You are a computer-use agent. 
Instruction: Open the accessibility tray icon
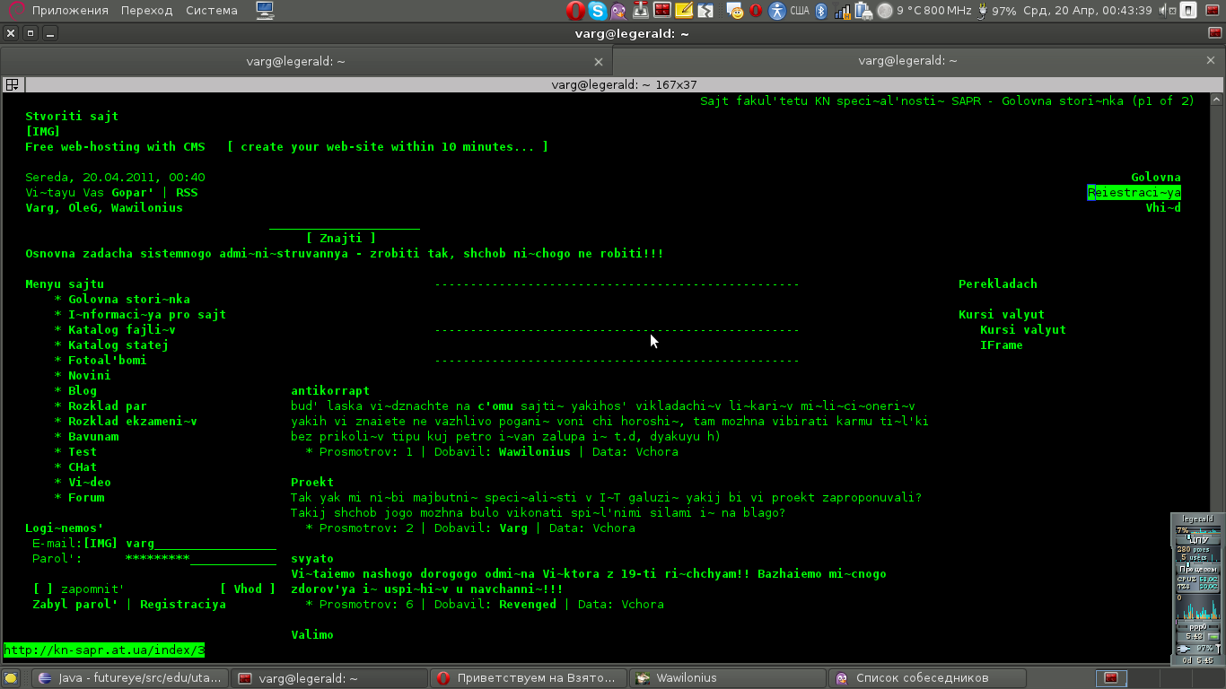[776, 11]
